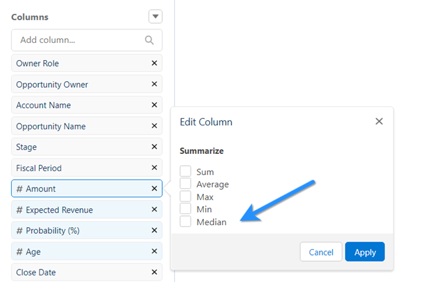Tick the Median checkbox
The height and width of the screenshot is (282, 425).
[x=185, y=221]
